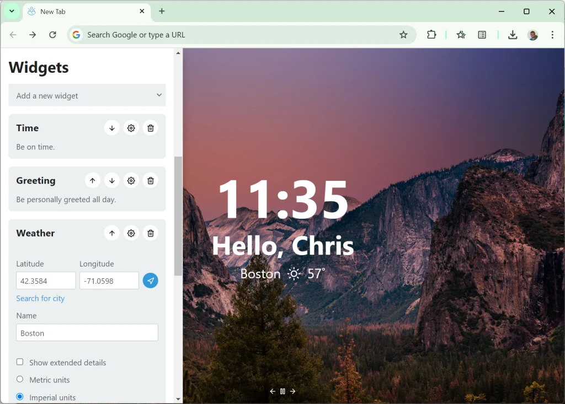Switch to the New Tab tab
Screen dimensions: 565x404
[83, 12]
